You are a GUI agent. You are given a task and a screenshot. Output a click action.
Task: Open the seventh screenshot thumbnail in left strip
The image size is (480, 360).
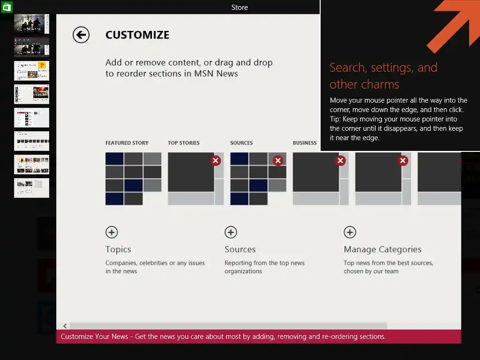point(31,165)
